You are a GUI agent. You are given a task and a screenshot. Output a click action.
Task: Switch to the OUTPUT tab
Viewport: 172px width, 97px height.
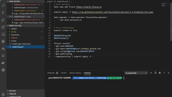[x=64, y=73]
